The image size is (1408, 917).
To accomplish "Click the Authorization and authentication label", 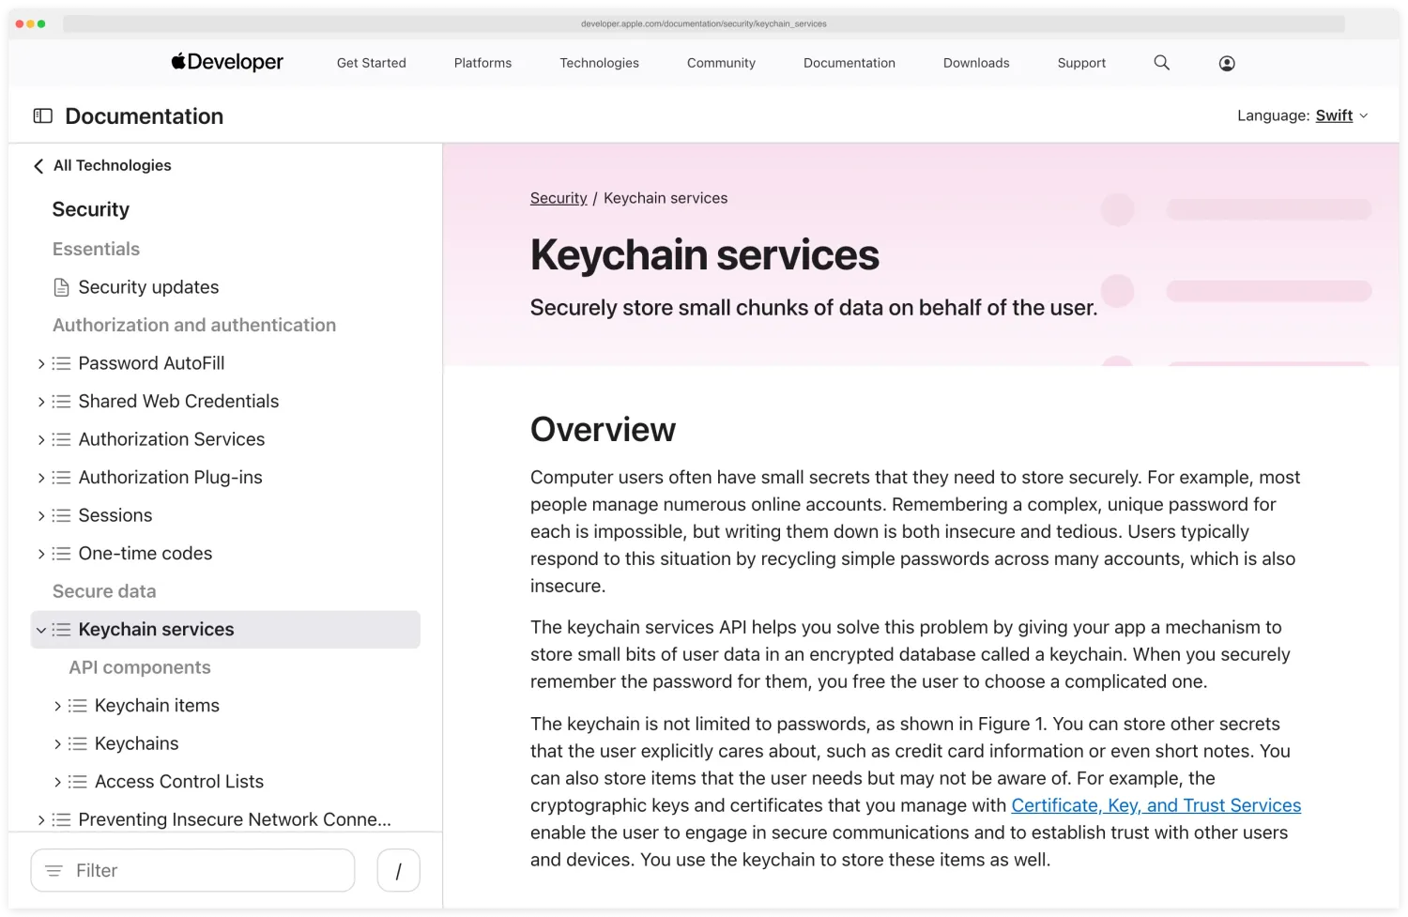I will tap(194, 325).
